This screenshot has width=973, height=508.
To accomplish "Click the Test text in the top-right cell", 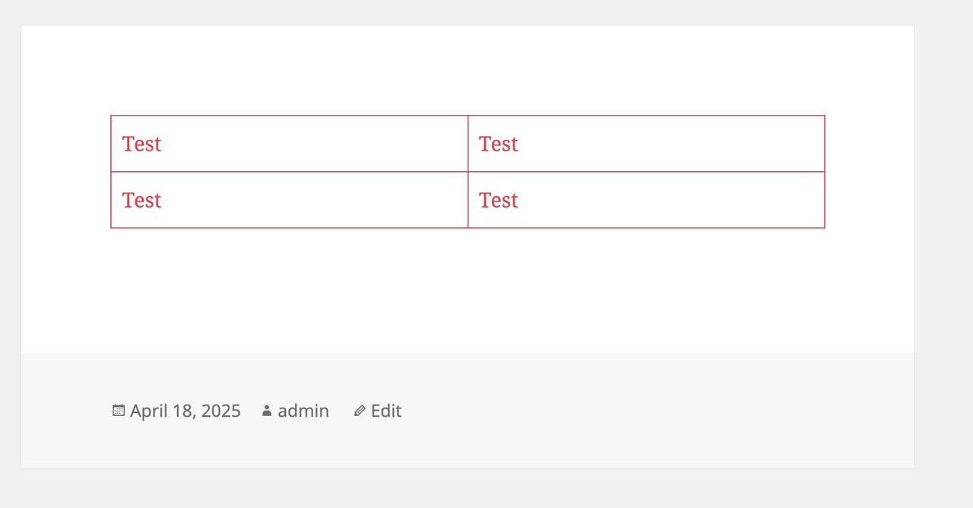I will point(499,144).
